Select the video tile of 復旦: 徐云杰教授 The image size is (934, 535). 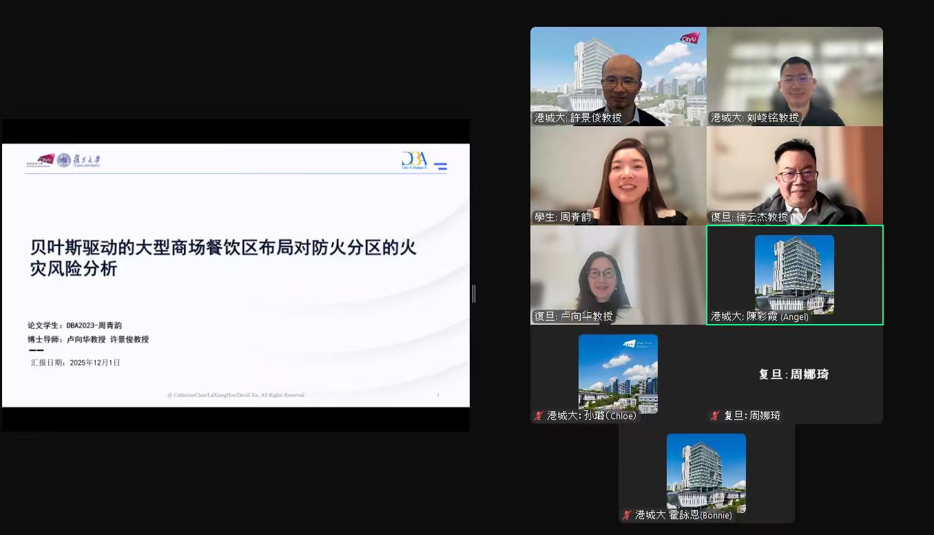click(794, 175)
